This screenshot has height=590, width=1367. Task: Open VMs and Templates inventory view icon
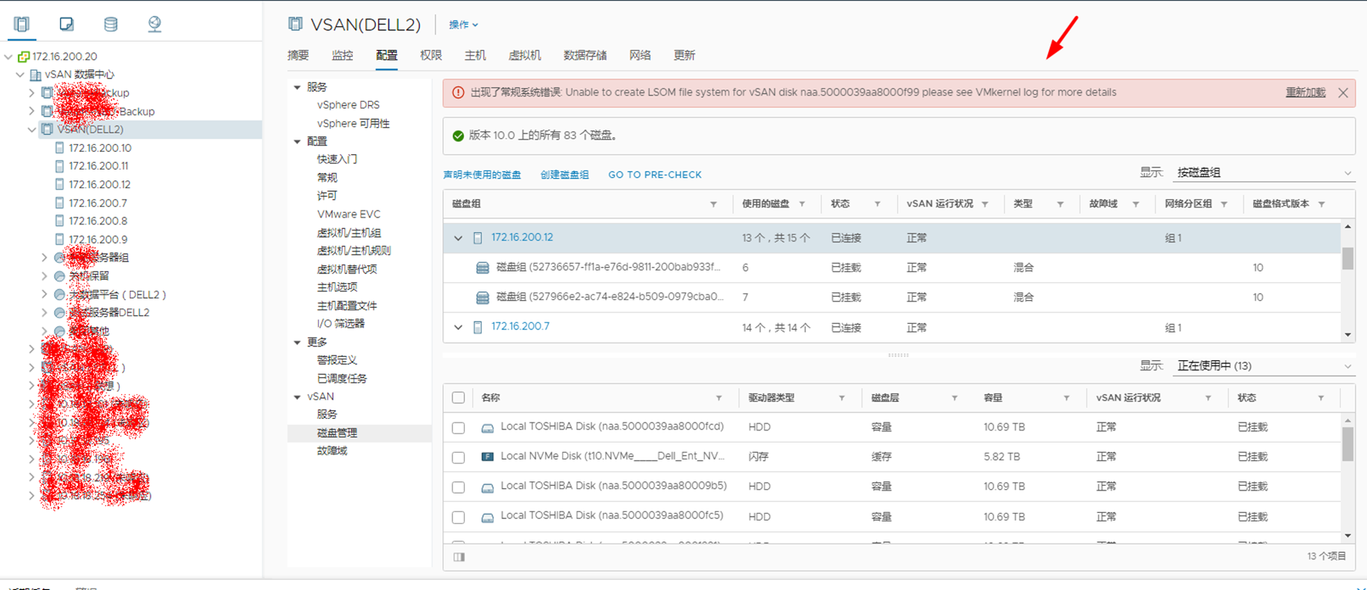(x=66, y=24)
